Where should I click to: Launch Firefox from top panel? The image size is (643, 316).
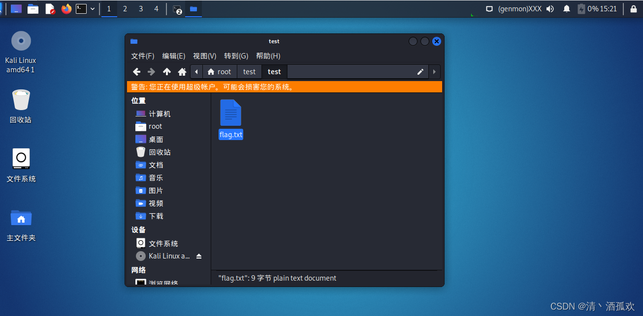click(66, 9)
